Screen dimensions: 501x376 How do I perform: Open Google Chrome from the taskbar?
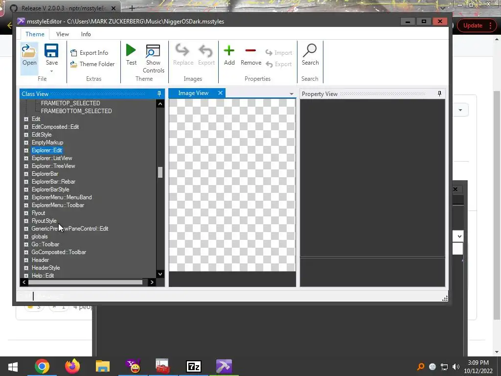tap(42, 366)
